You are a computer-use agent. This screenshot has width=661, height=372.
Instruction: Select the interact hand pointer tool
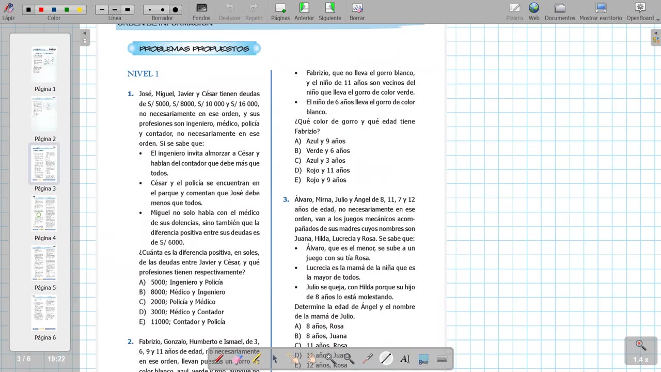click(293, 359)
